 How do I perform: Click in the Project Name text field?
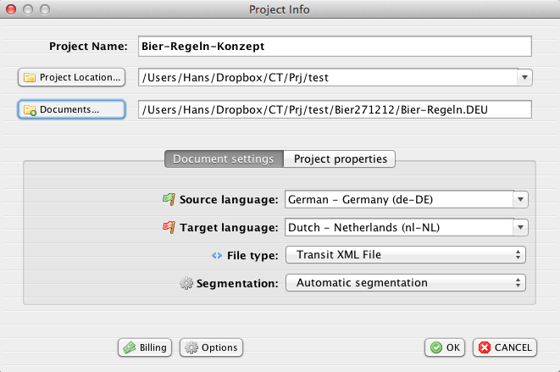(x=334, y=46)
